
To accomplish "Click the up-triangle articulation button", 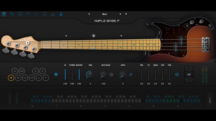I will (x=39, y=78).
